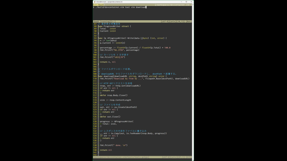
Task: Click the 'defer resp.Body.Close()' line
Action: [114, 95]
